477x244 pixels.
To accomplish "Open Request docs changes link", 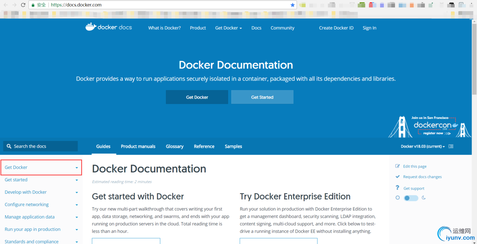I will tap(422, 177).
